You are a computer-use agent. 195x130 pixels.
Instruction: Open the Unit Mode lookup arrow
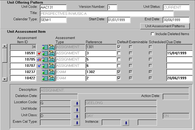click(77, 109)
